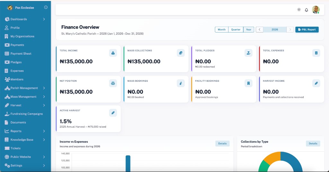The height and width of the screenshot is (172, 329).
Task: Click the Fundraising Campaigns hand icon
Action: pos(7,114)
